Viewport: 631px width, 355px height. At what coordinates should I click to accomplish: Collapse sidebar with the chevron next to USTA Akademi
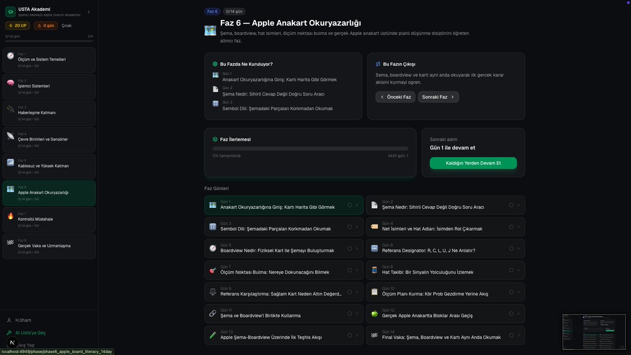pyautogui.click(x=88, y=12)
